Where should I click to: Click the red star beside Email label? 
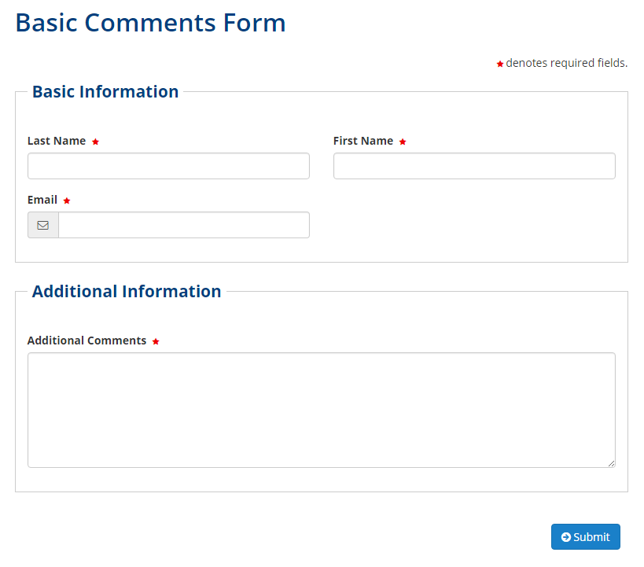pos(67,201)
